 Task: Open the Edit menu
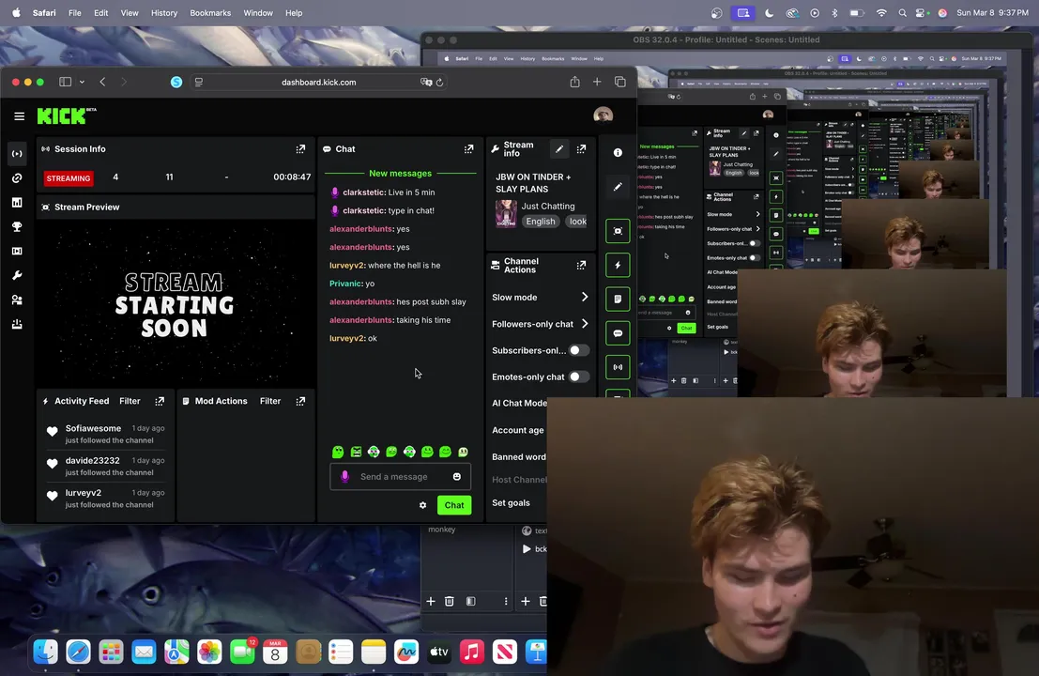100,12
